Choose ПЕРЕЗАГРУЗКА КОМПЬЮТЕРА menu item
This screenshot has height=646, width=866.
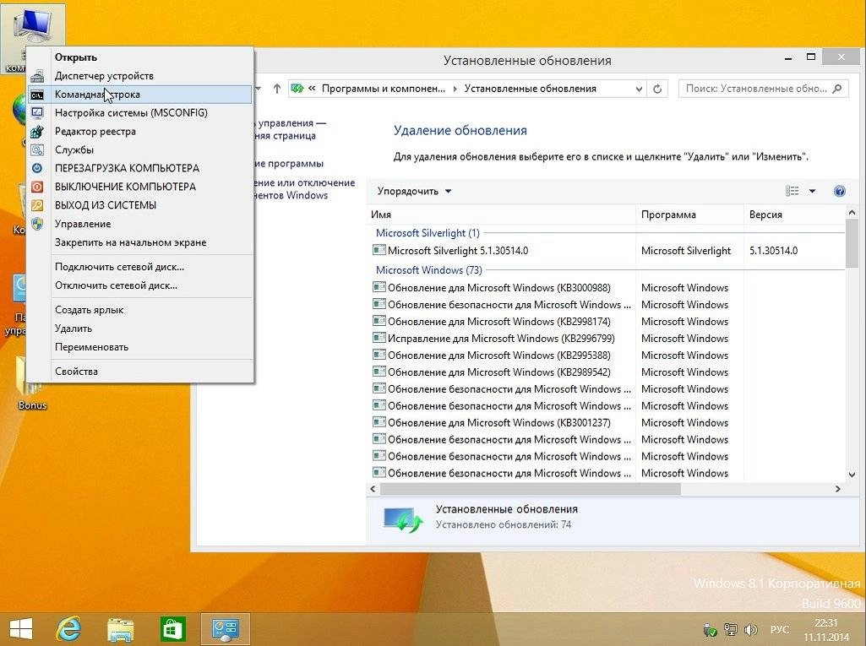141,168
